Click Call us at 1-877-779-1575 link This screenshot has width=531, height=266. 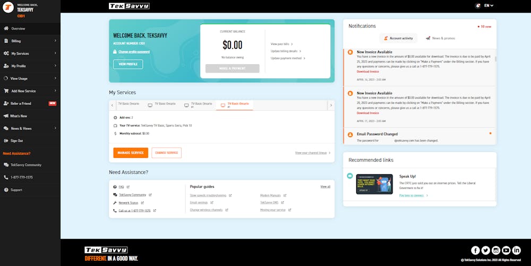pyautogui.click(x=134, y=210)
